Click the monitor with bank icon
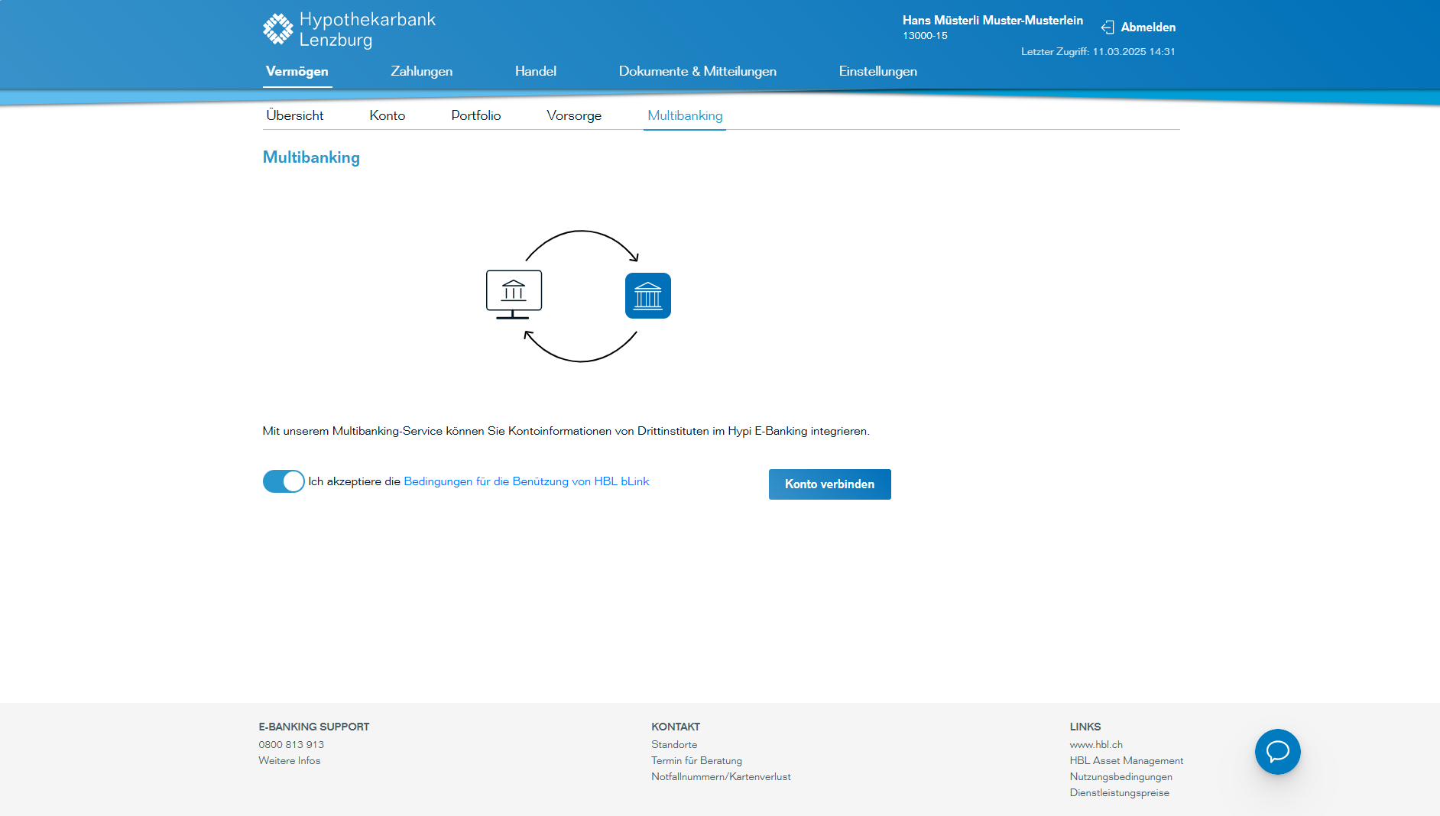Image resolution: width=1440 pixels, height=816 pixels. [514, 294]
